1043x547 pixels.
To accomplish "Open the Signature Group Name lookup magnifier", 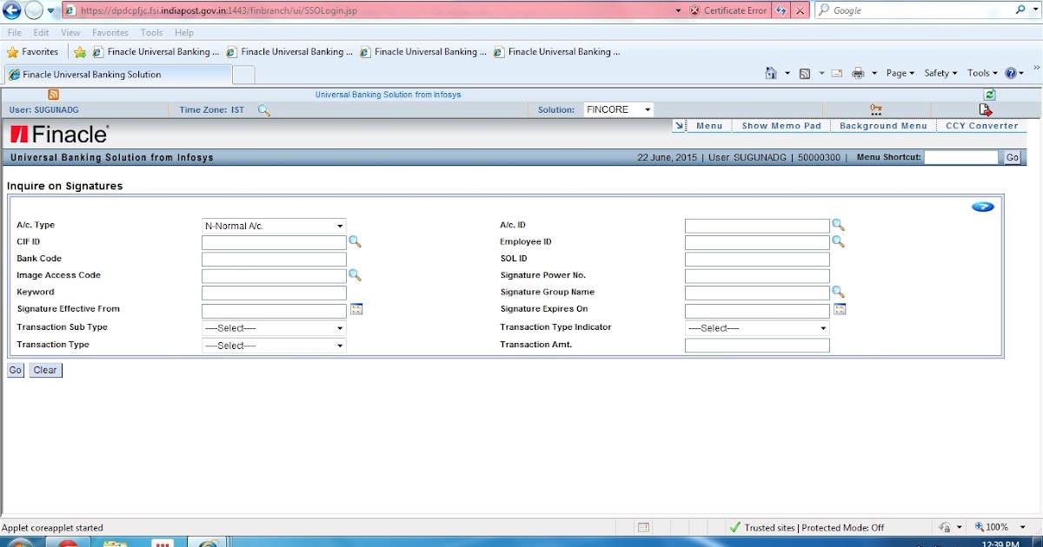I will [838, 293].
